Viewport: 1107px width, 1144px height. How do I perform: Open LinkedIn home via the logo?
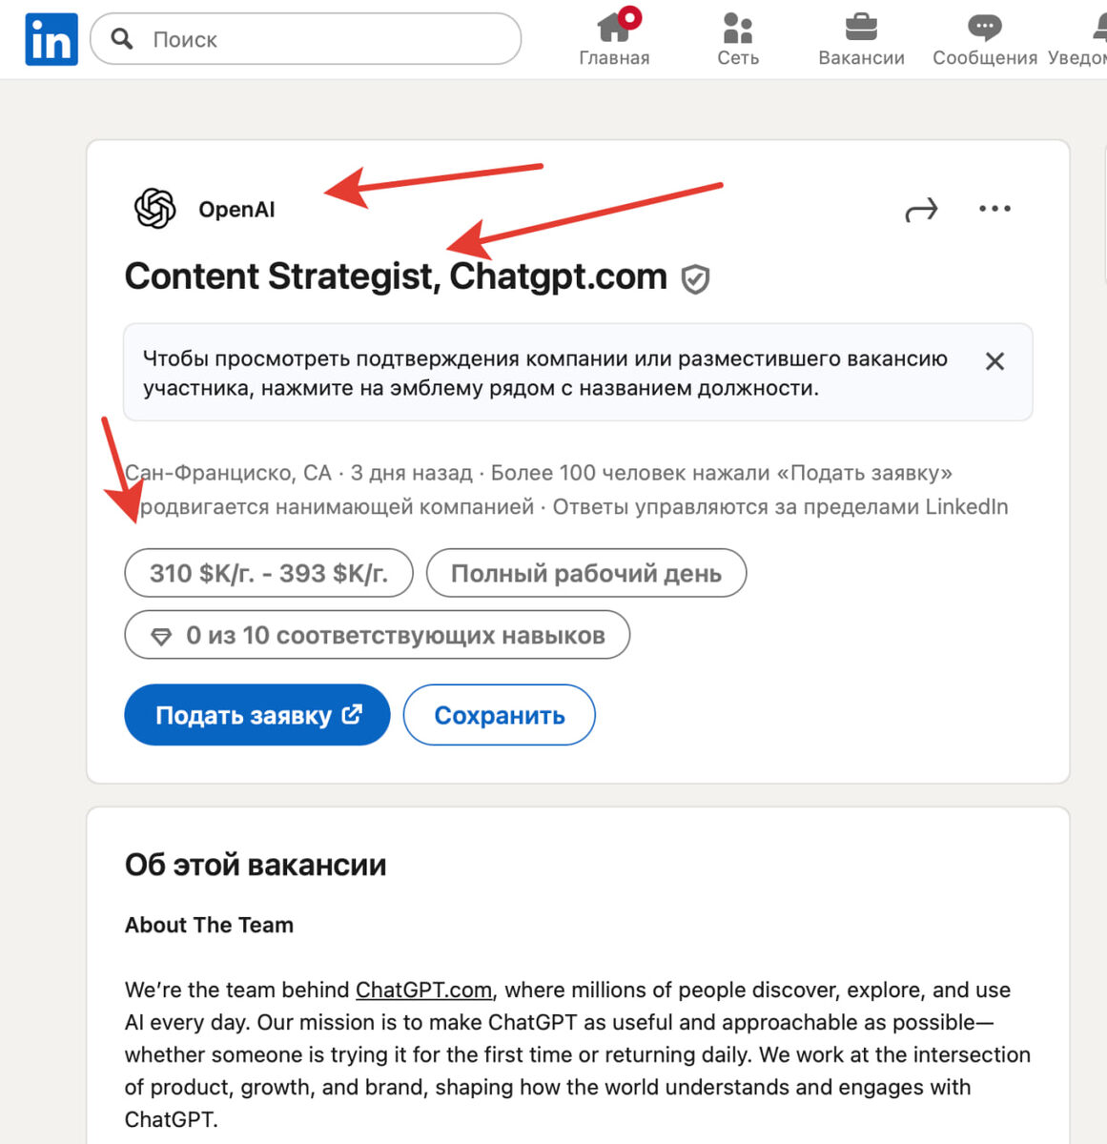(51, 39)
